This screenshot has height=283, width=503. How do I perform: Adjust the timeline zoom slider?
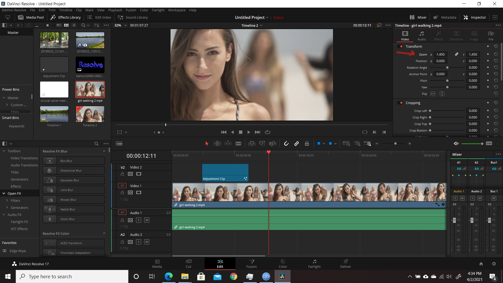(x=395, y=144)
